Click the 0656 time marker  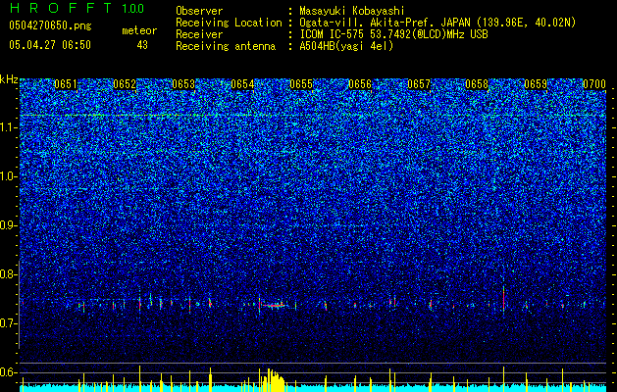[x=360, y=84]
